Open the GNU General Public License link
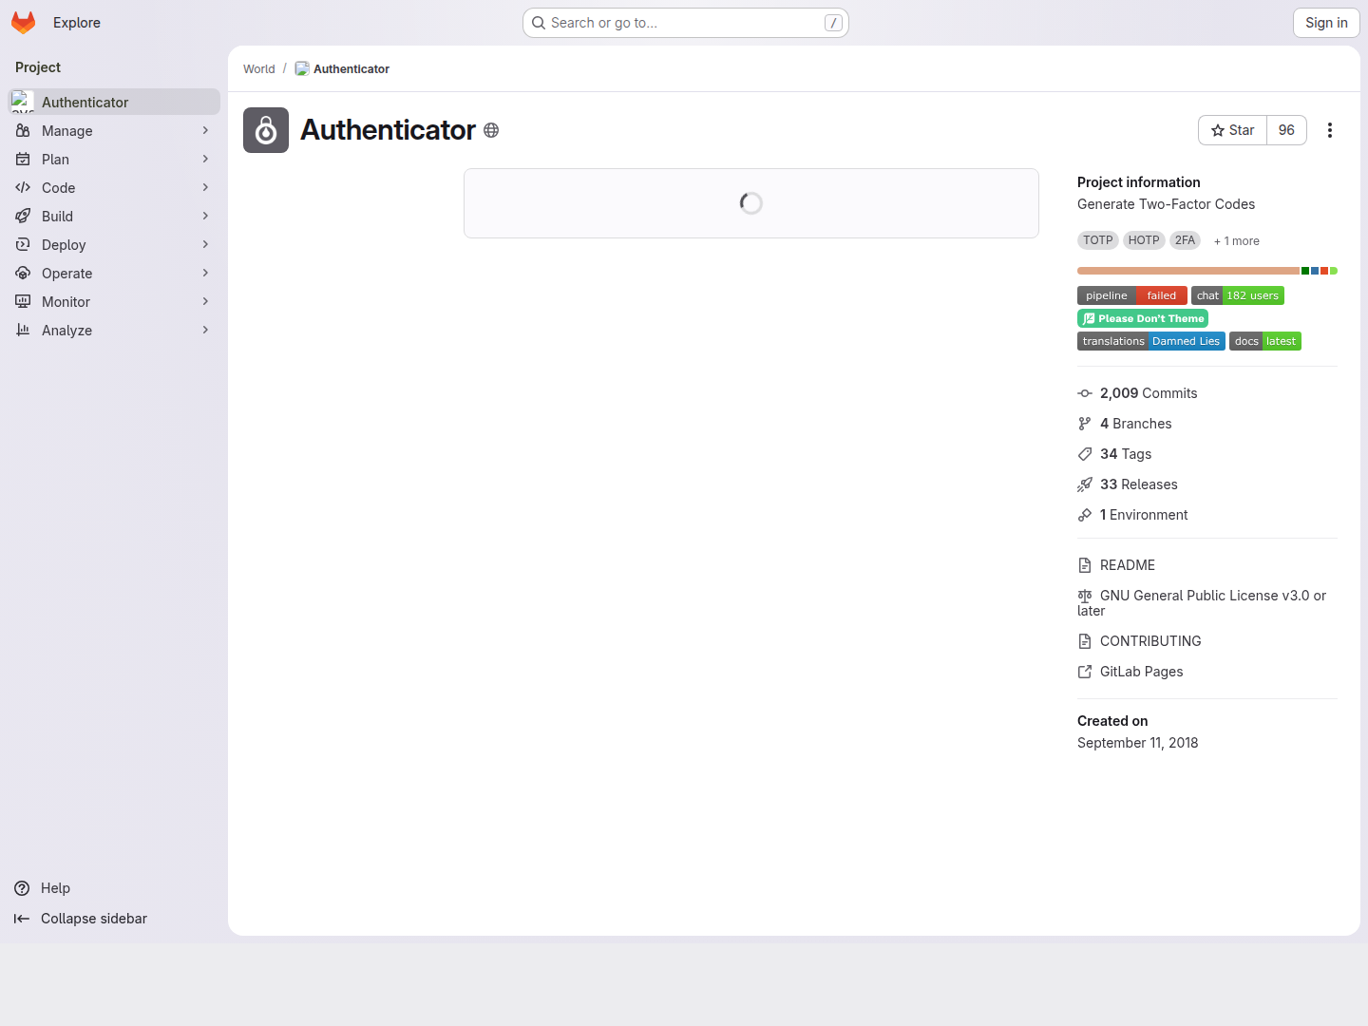The width and height of the screenshot is (1368, 1026). click(1202, 603)
